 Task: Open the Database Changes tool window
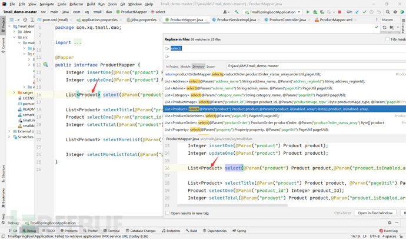[x=141, y=231]
